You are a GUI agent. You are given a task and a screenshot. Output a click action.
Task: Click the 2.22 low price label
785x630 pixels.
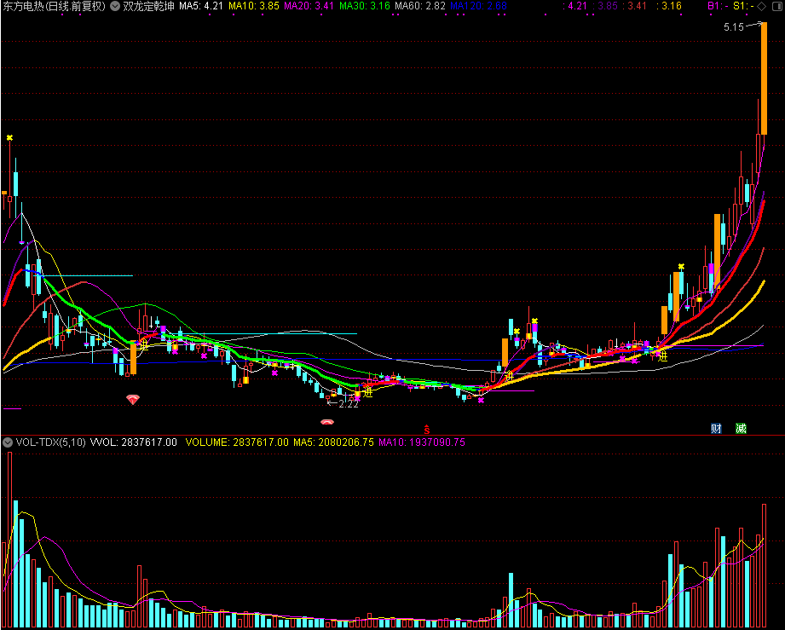click(349, 404)
